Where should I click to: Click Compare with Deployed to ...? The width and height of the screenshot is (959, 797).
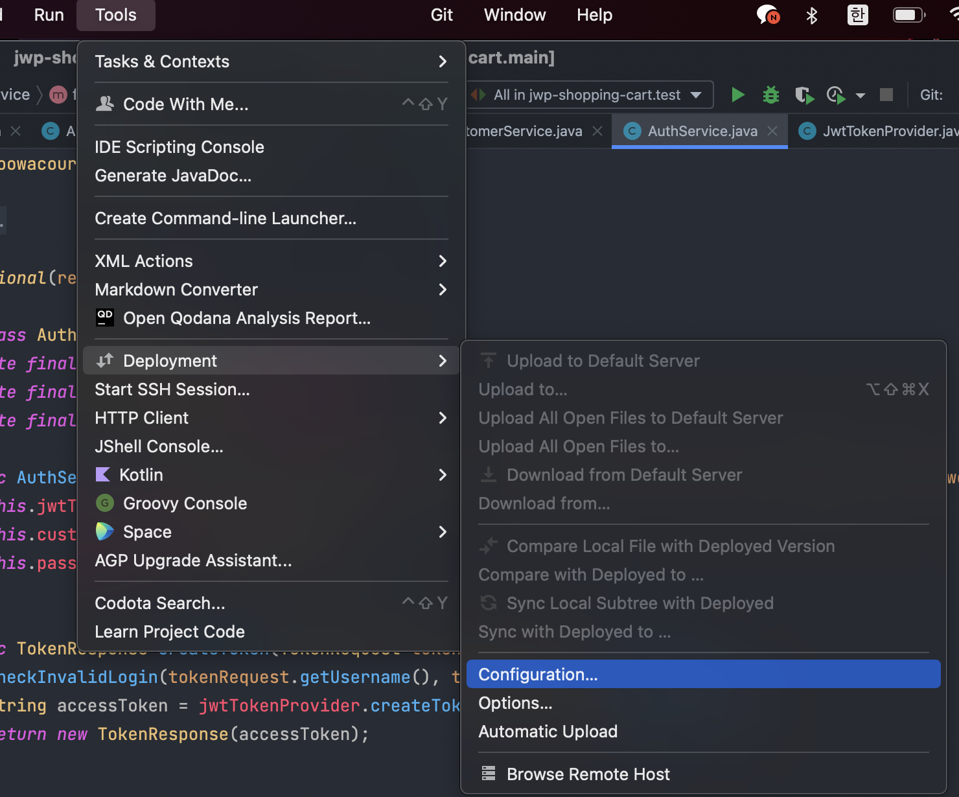click(x=704, y=575)
